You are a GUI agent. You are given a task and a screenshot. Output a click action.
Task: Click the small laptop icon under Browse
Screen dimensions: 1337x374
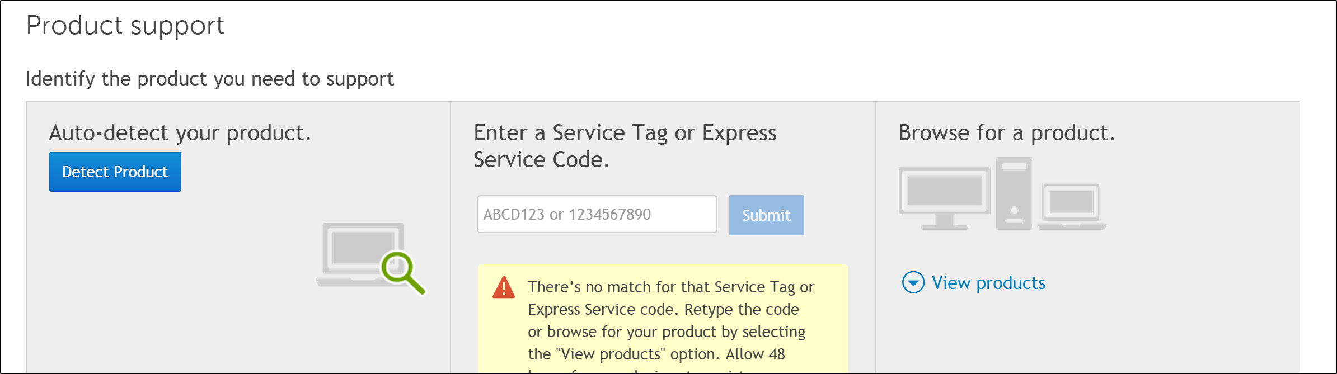(1071, 206)
